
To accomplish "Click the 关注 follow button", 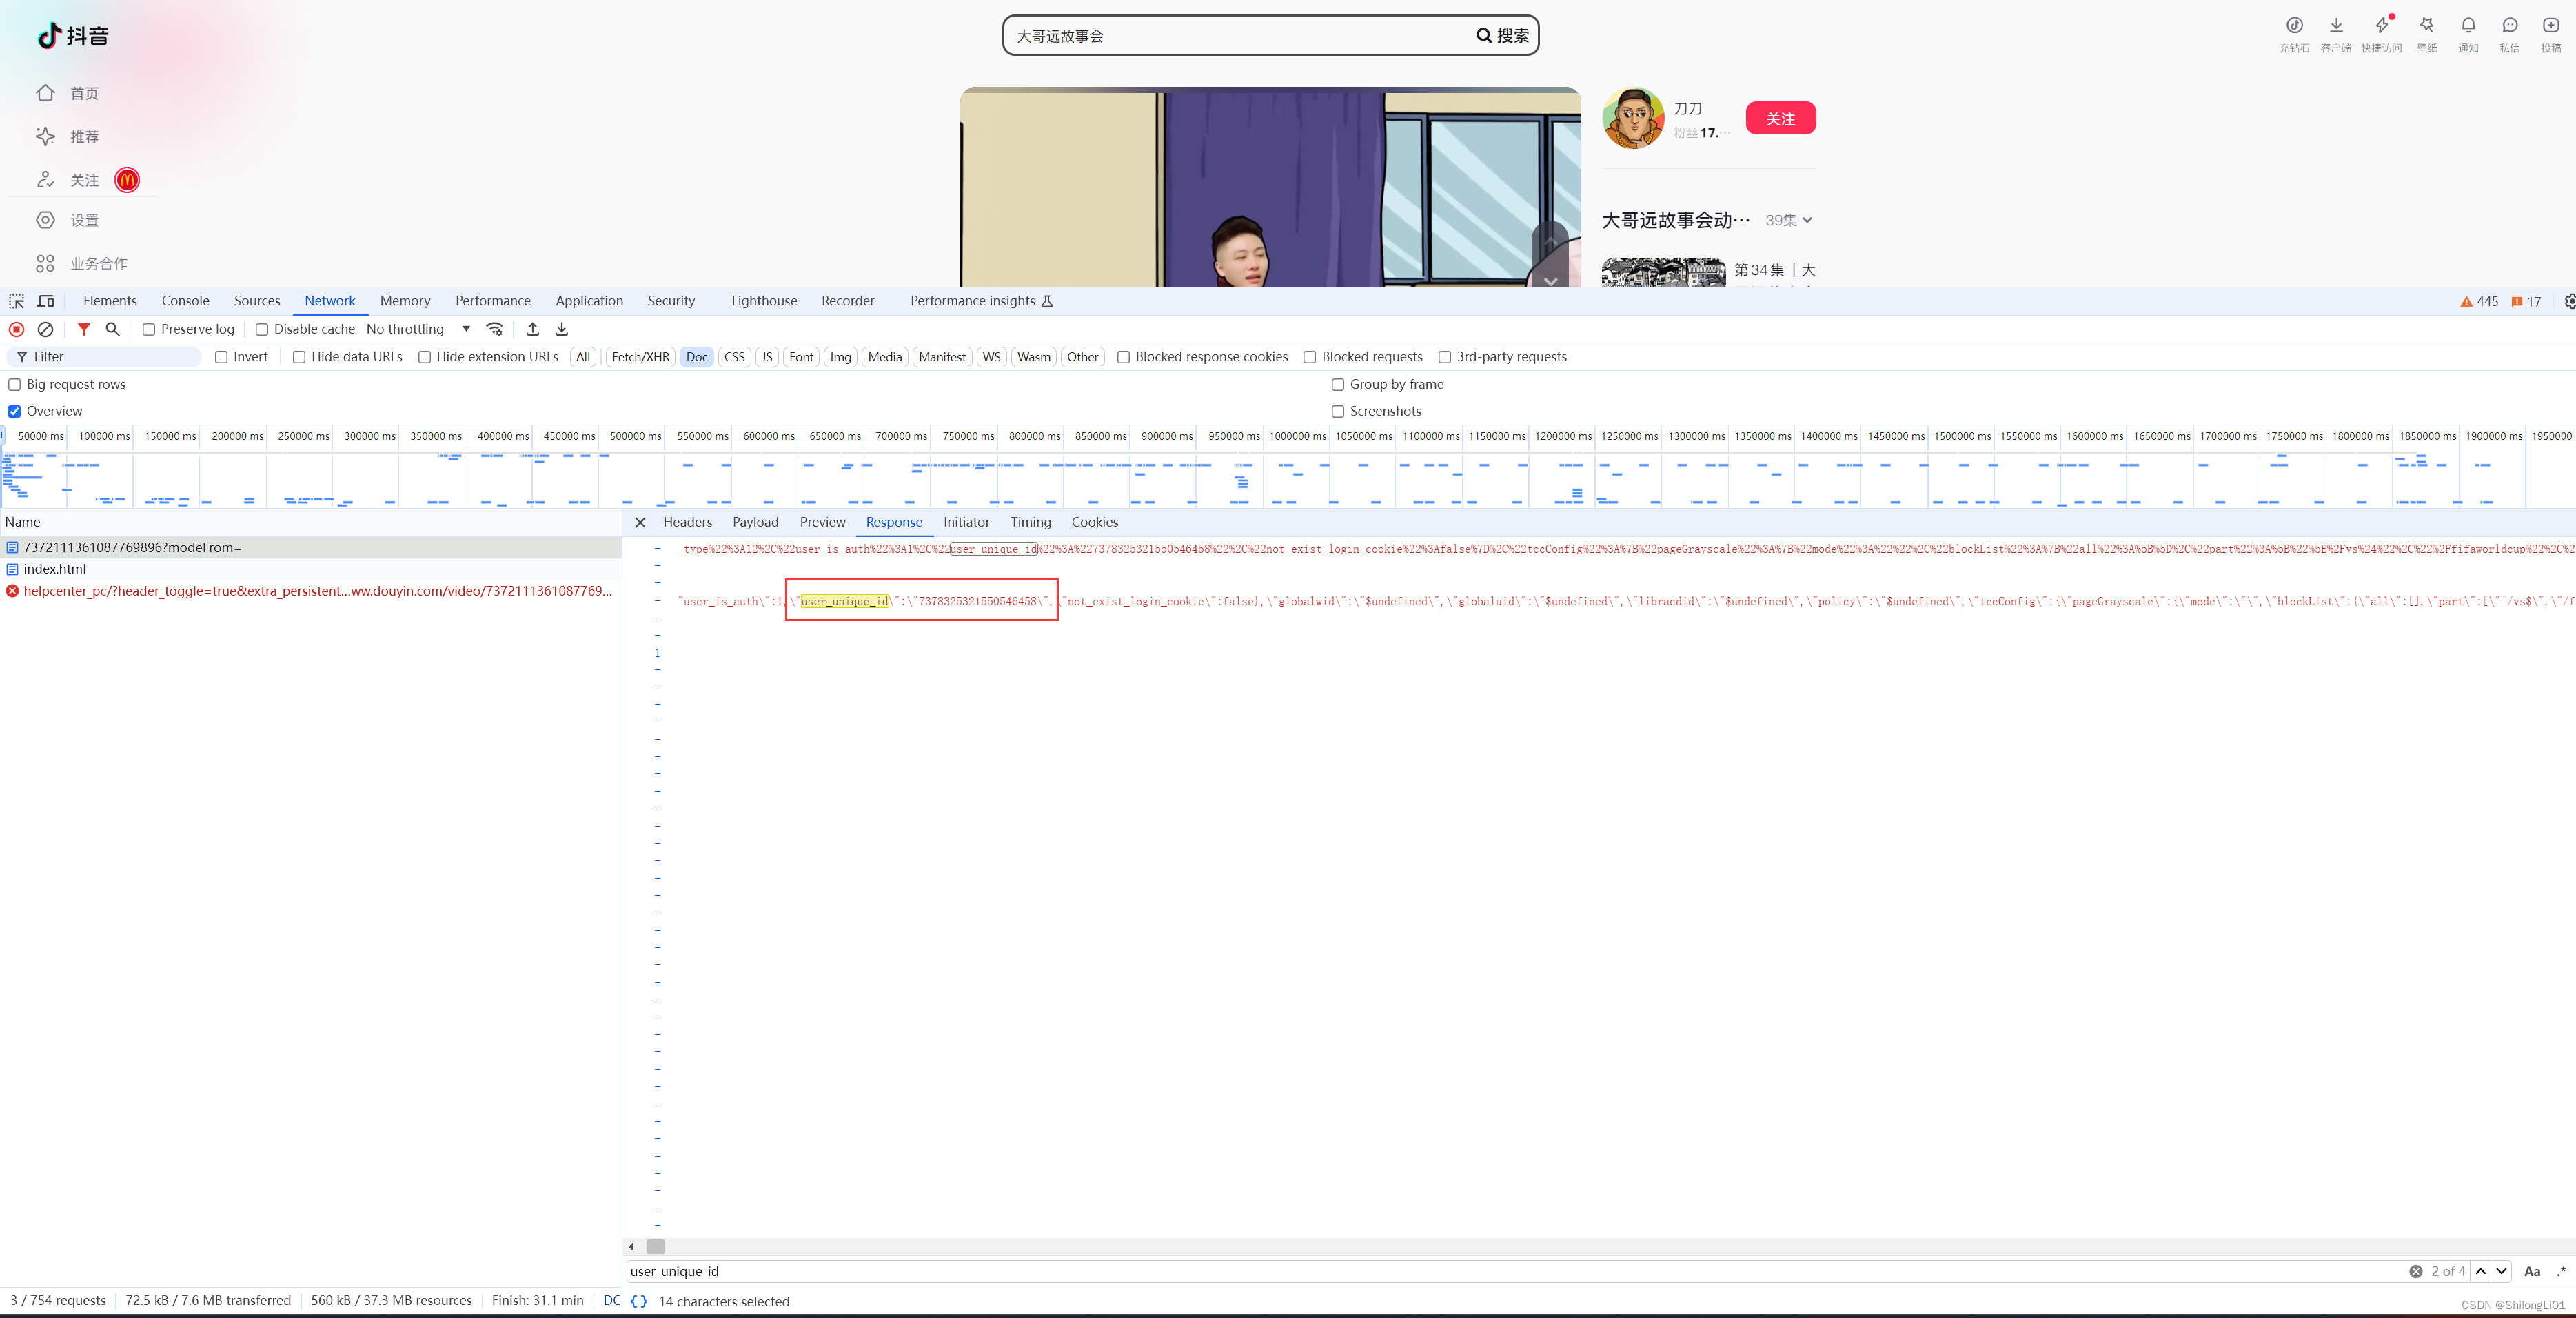I will [1778, 118].
